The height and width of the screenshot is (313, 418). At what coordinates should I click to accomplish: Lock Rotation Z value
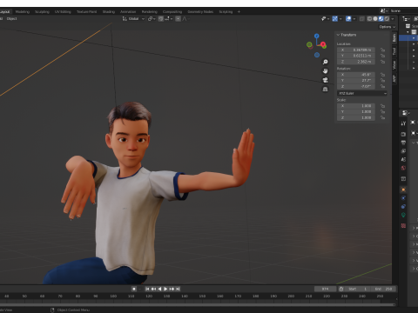point(382,86)
